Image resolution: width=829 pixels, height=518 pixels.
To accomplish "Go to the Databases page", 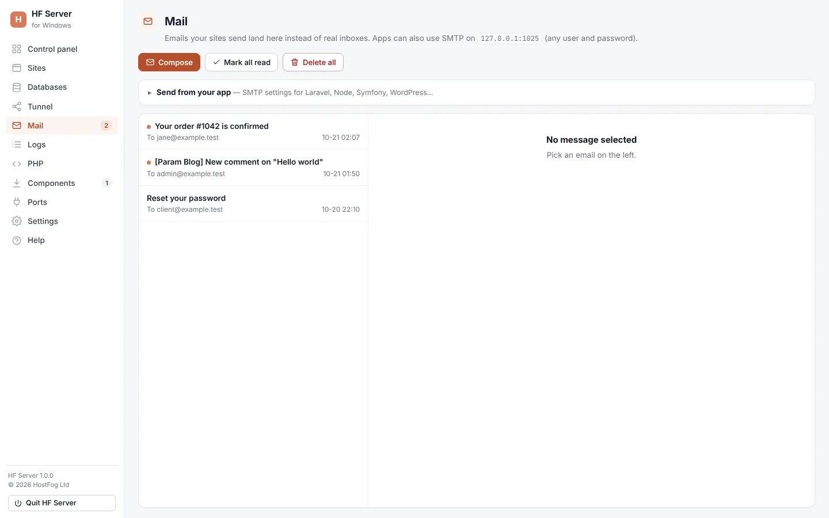I will click(62, 87).
